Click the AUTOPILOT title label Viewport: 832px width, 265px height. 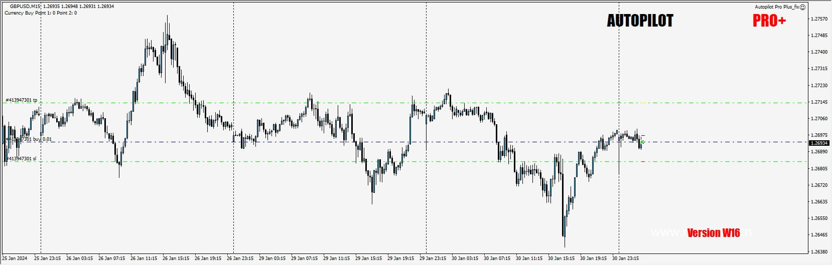pos(640,21)
